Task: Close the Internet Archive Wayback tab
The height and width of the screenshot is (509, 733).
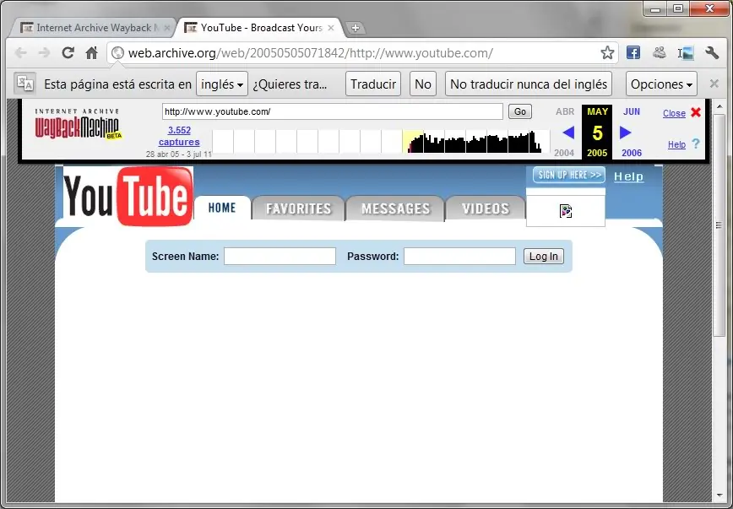Action: [x=168, y=28]
